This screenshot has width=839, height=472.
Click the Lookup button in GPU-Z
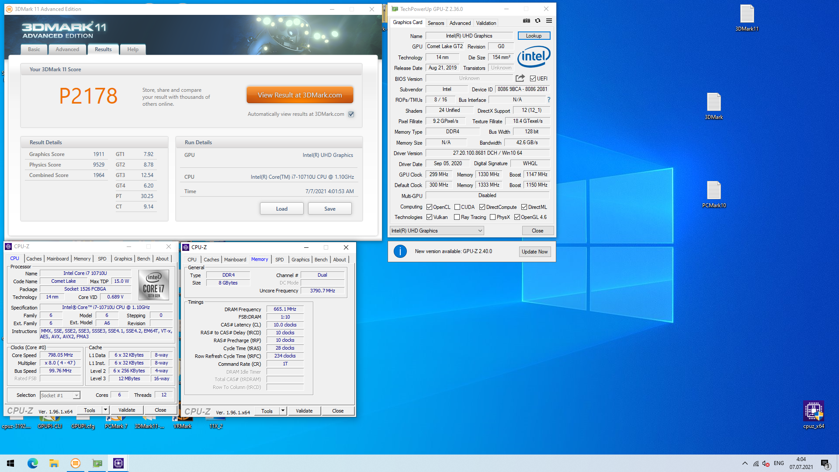(x=534, y=36)
